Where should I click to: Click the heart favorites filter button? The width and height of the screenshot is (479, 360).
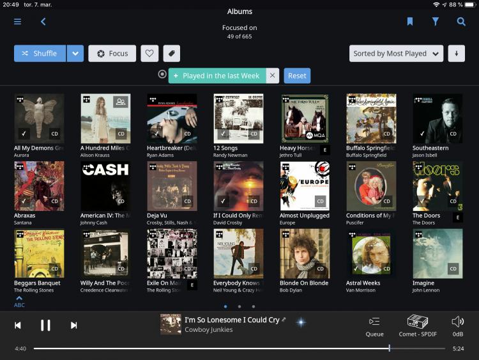click(149, 54)
